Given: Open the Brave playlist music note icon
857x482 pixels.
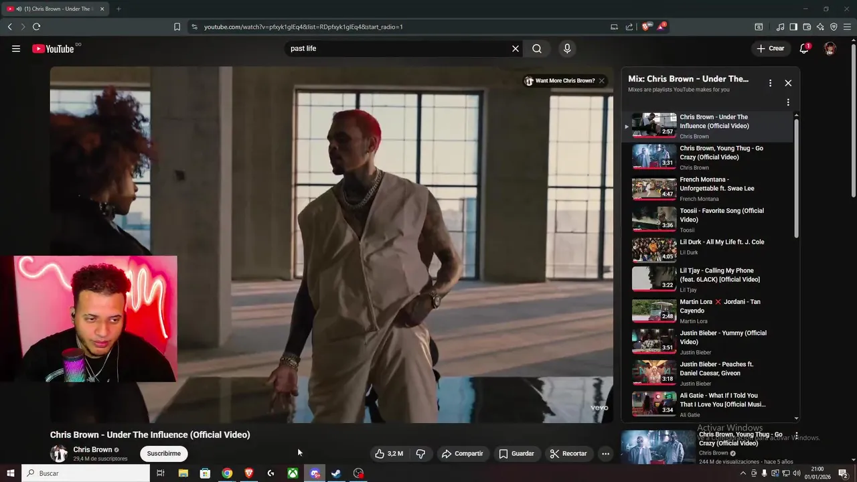Looking at the screenshot, I should [780, 27].
